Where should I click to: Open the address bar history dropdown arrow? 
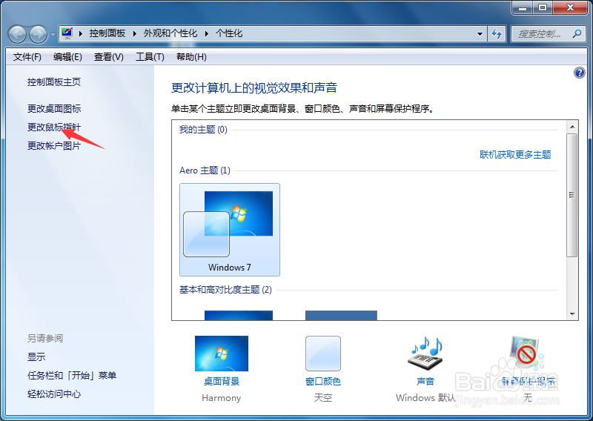480,33
